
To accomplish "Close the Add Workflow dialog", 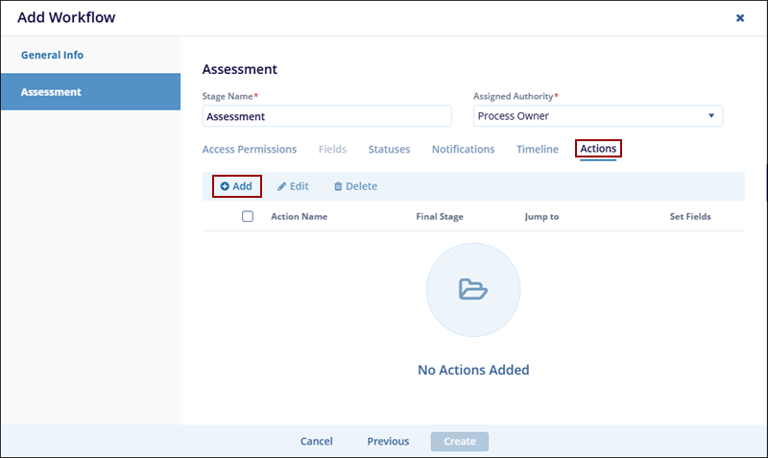I will pyautogui.click(x=740, y=18).
